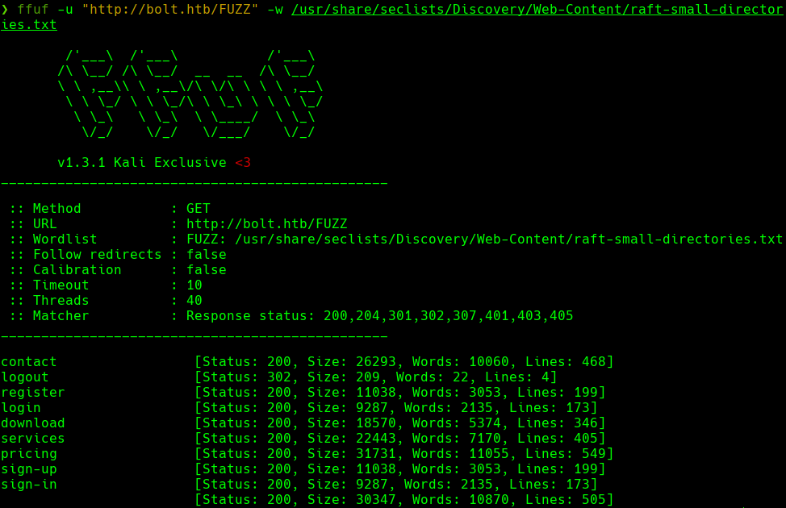
Task: Select the Method GET line
Action: (105, 208)
